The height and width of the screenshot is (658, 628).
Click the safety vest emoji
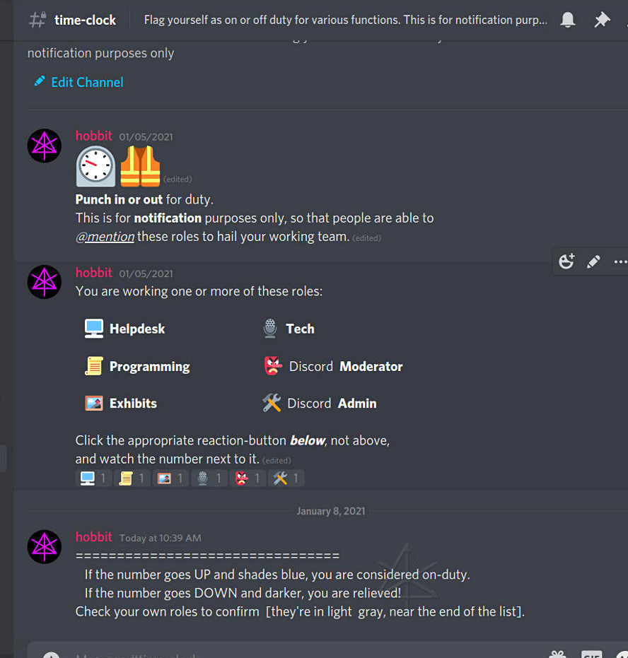coord(140,166)
